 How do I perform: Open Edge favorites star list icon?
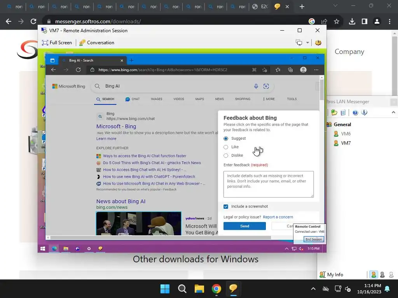click(x=278, y=70)
